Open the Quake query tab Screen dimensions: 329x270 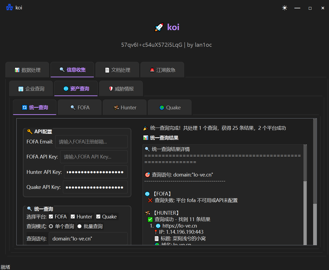(170, 107)
